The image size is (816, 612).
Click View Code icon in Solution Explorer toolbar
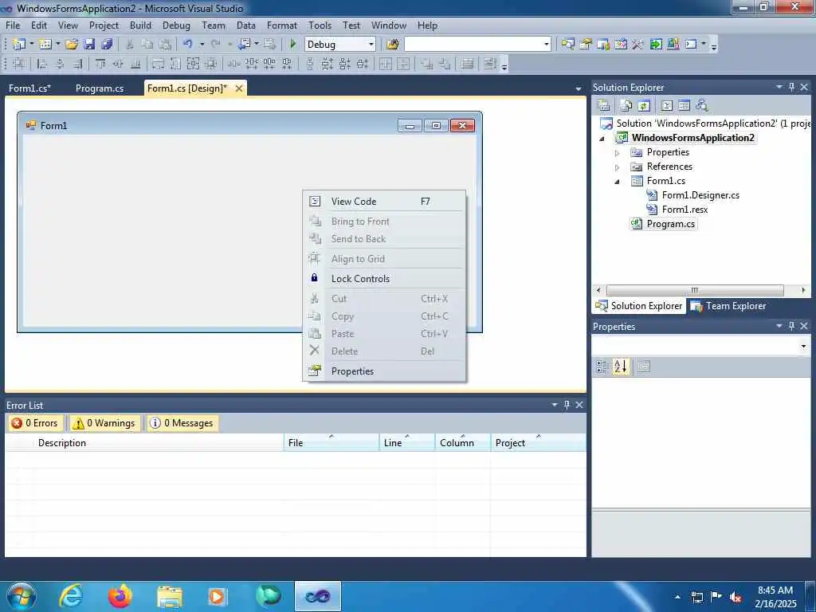(x=667, y=106)
